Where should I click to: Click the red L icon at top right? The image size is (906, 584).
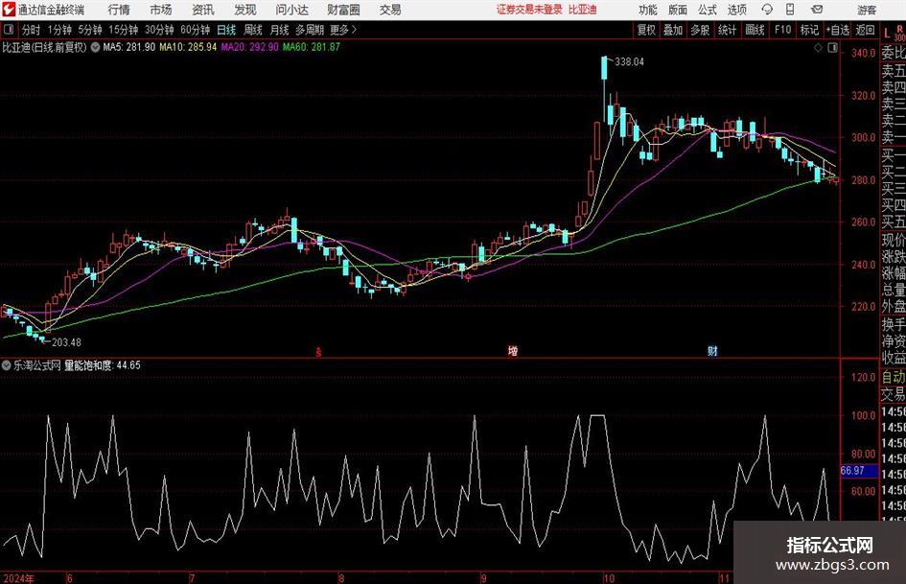(x=887, y=33)
